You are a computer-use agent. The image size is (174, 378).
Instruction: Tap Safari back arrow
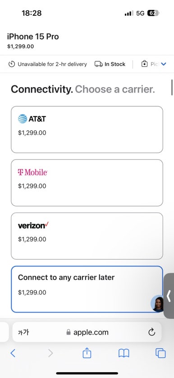(13, 353)
